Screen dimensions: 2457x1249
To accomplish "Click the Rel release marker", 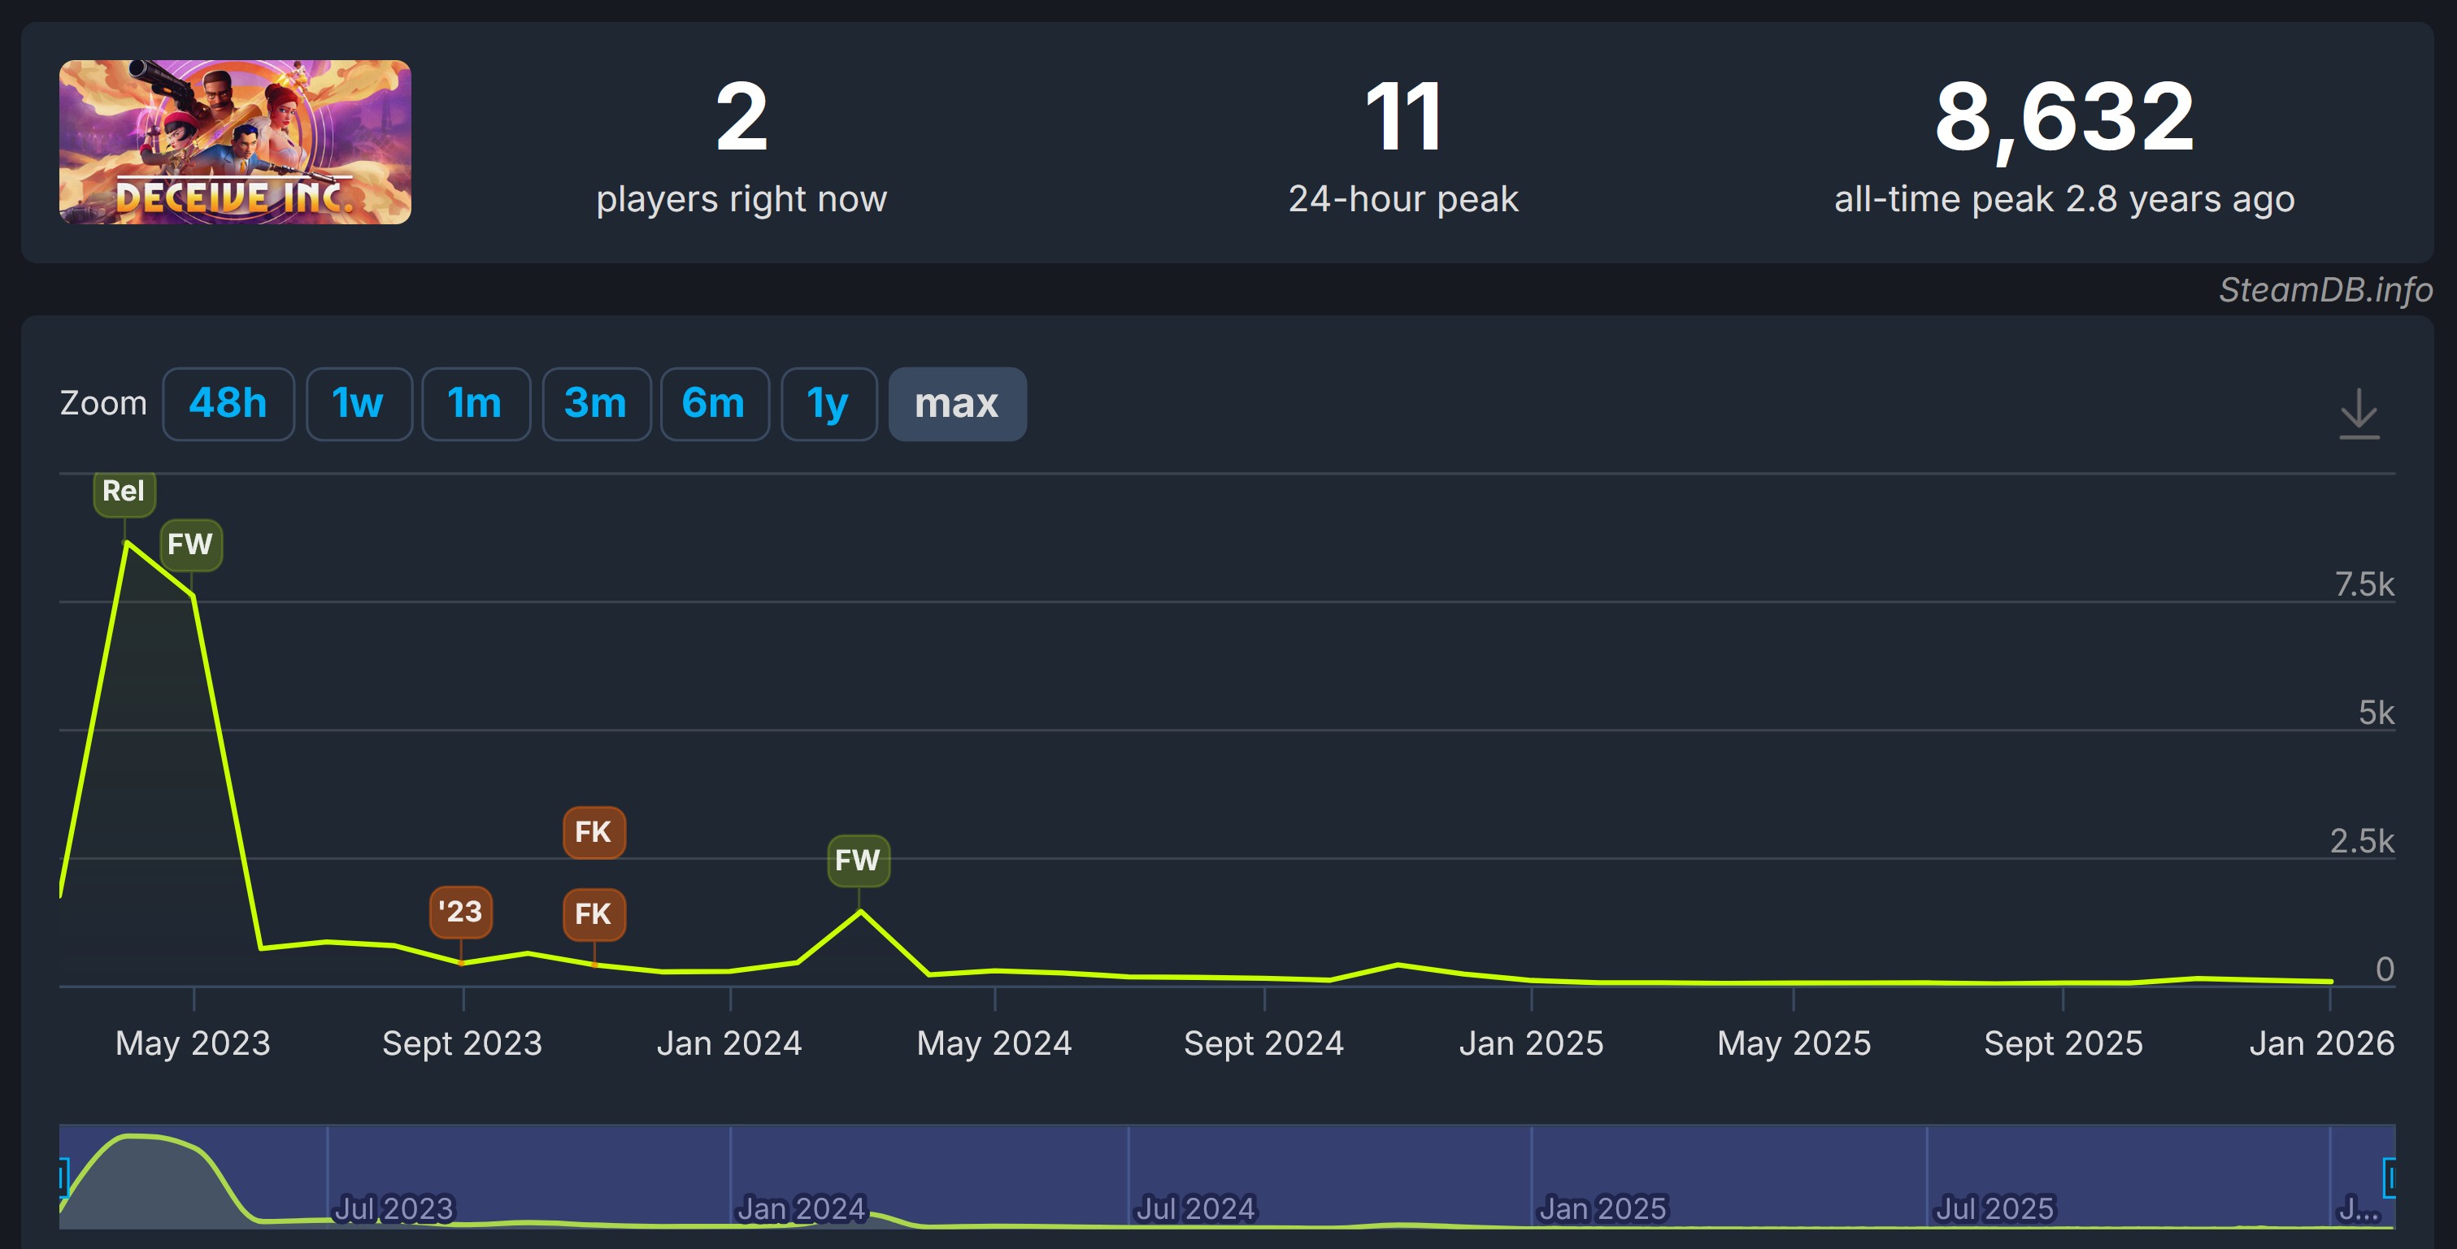I will 124,492.
